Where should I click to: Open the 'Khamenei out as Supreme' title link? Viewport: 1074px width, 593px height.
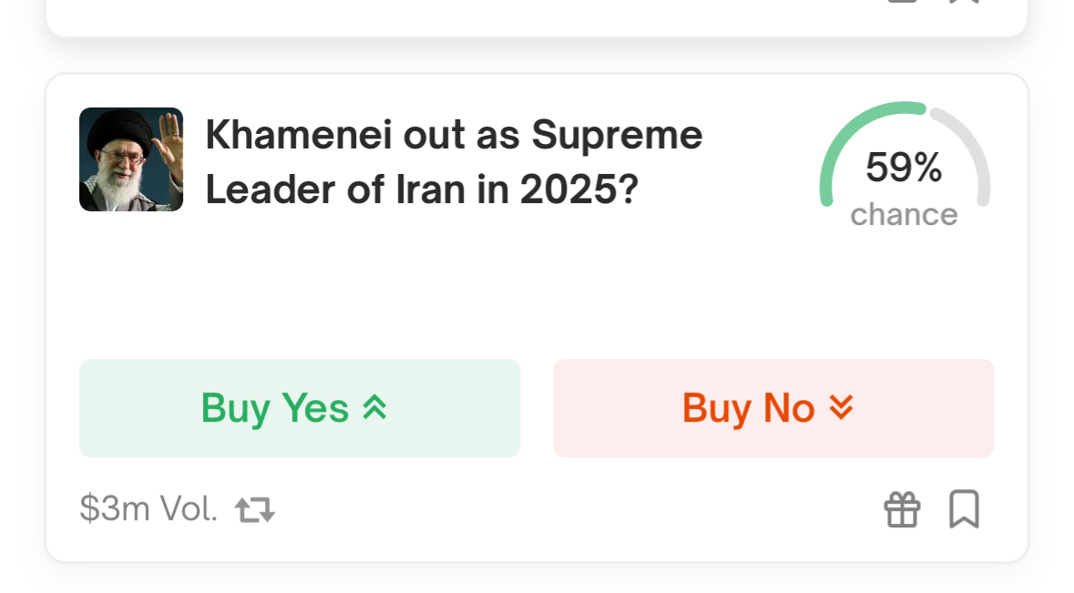(454, 135)
